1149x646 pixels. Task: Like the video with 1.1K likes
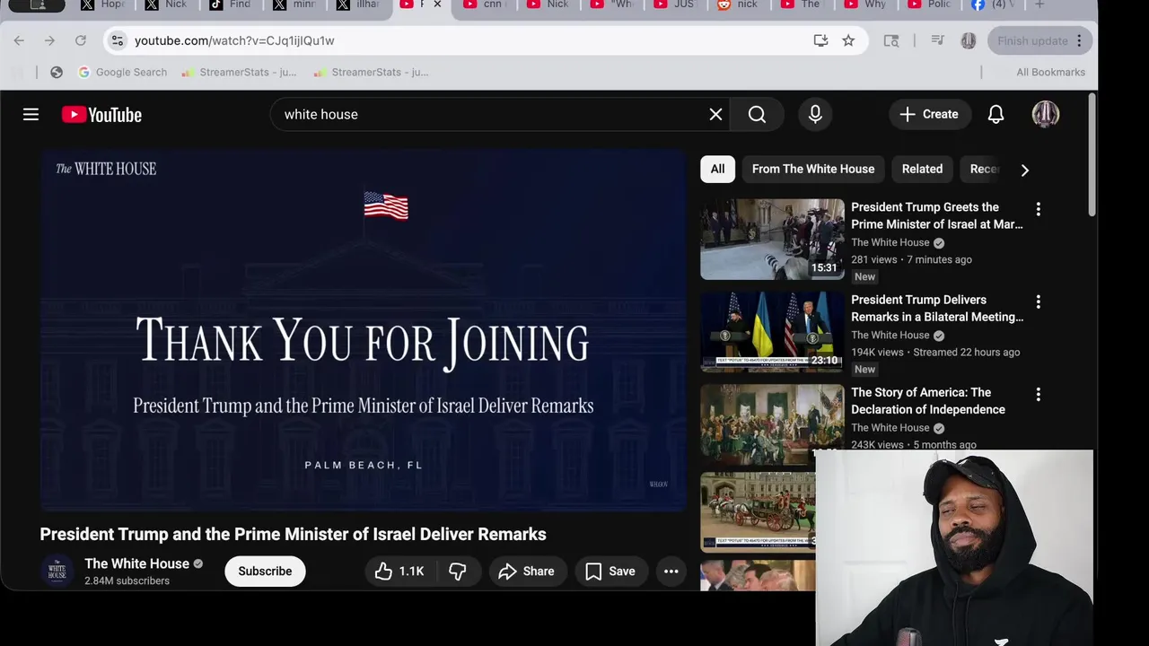click(399, 571)
